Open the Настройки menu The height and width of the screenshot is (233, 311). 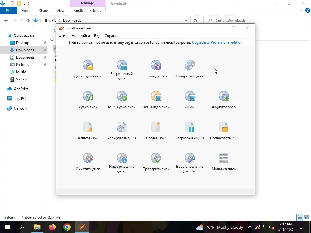pos(81,36)
